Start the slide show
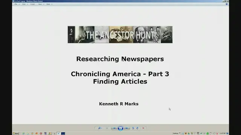This screenshot has width=241, height=135. [x=120, y=128]
